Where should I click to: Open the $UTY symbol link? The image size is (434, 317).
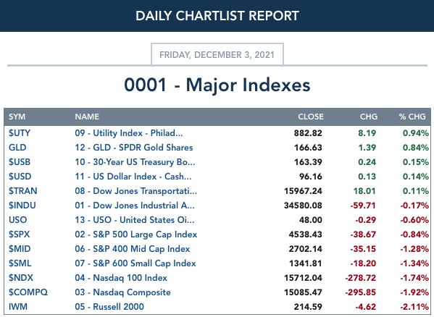tap(20, 133)
